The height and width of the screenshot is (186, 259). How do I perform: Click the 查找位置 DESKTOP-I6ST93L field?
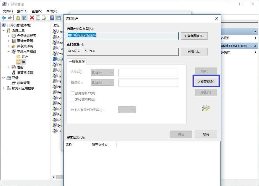[x=123, y=52]
